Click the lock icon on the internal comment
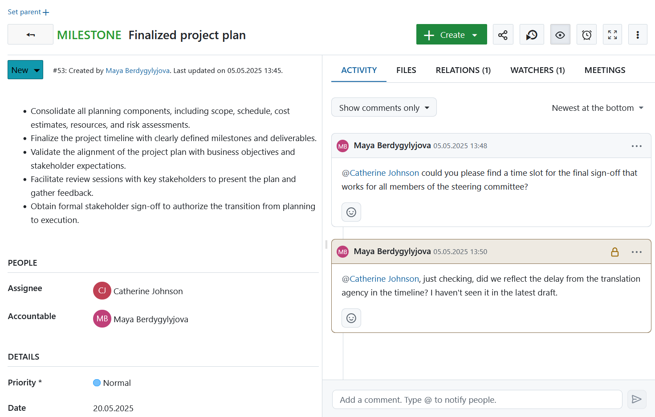This screenshot has height=417, width=655. (x=615, y=251)
